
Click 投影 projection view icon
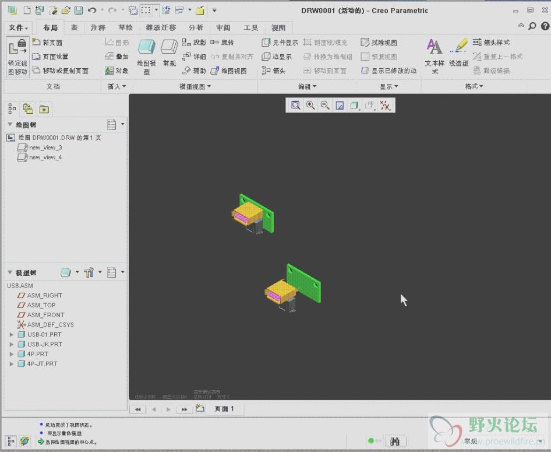pos(194,43)
